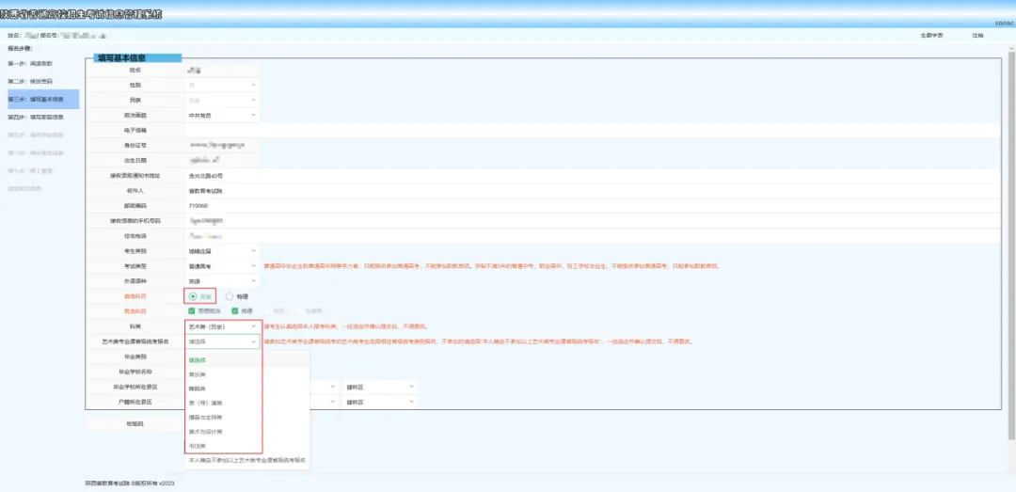
Task: Click the 注销 logout link
Action: pyautogui.click(x=977, y=35)
